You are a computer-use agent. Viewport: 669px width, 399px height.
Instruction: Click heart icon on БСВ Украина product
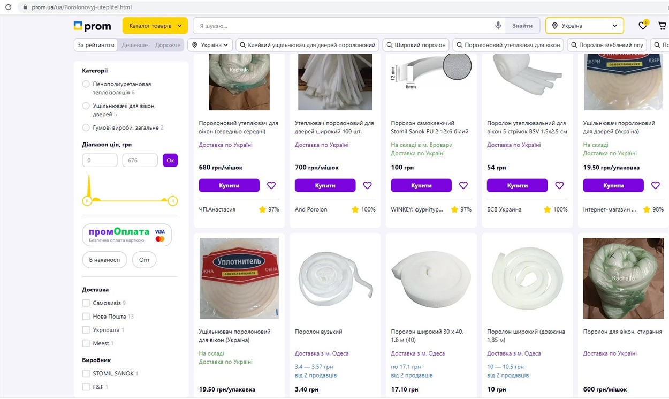tap(559, 185)
